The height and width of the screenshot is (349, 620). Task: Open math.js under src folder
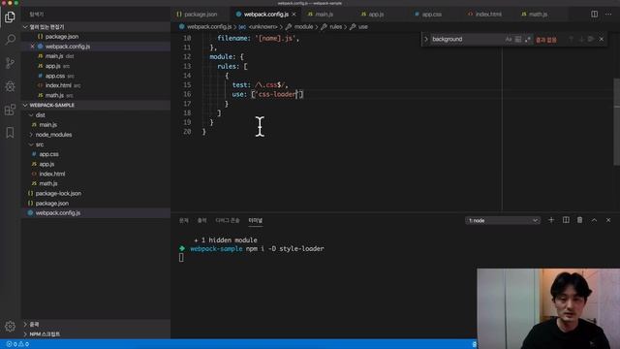click(x=48, y=183)
